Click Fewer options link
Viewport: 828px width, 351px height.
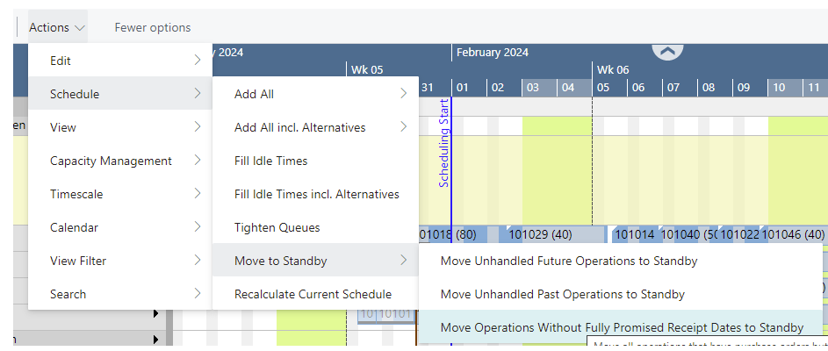pos(153,27)
